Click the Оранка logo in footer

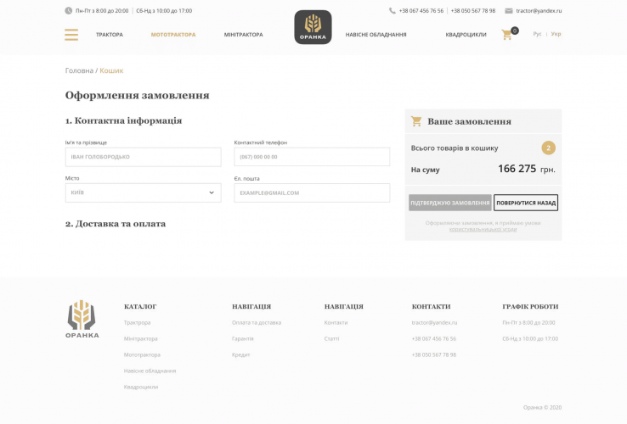(x=82, y=319)
